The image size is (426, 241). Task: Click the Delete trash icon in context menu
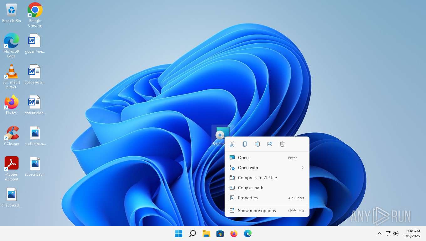pyautogui.click(x=282, y=144)
